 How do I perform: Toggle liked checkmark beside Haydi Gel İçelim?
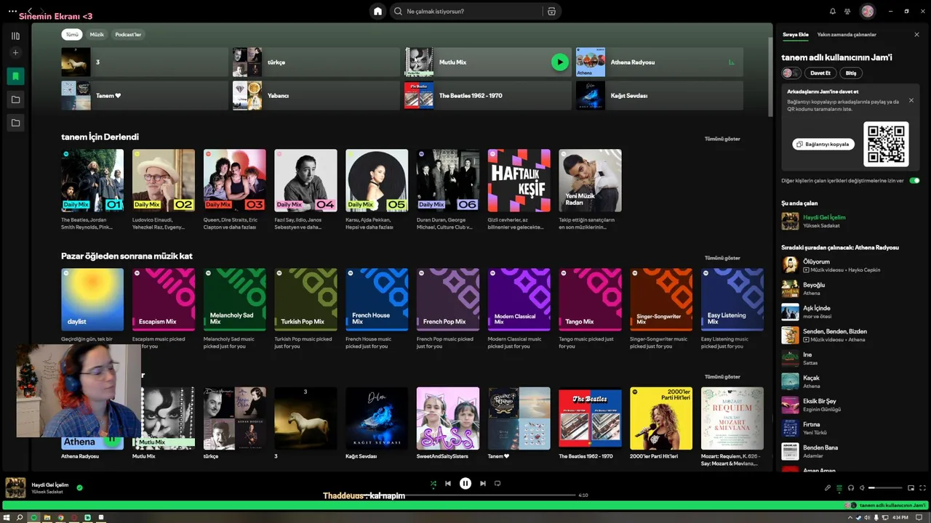pos(79,487)
